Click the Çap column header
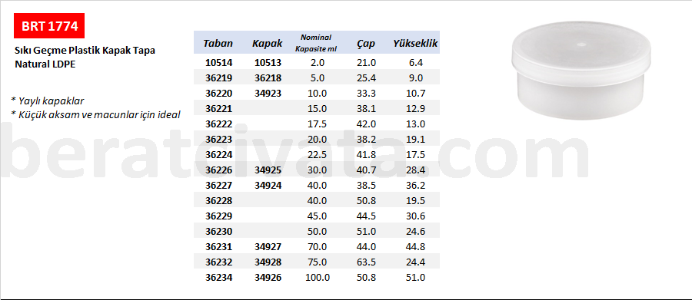The image size is (692, 300). [x=366, y=44]
